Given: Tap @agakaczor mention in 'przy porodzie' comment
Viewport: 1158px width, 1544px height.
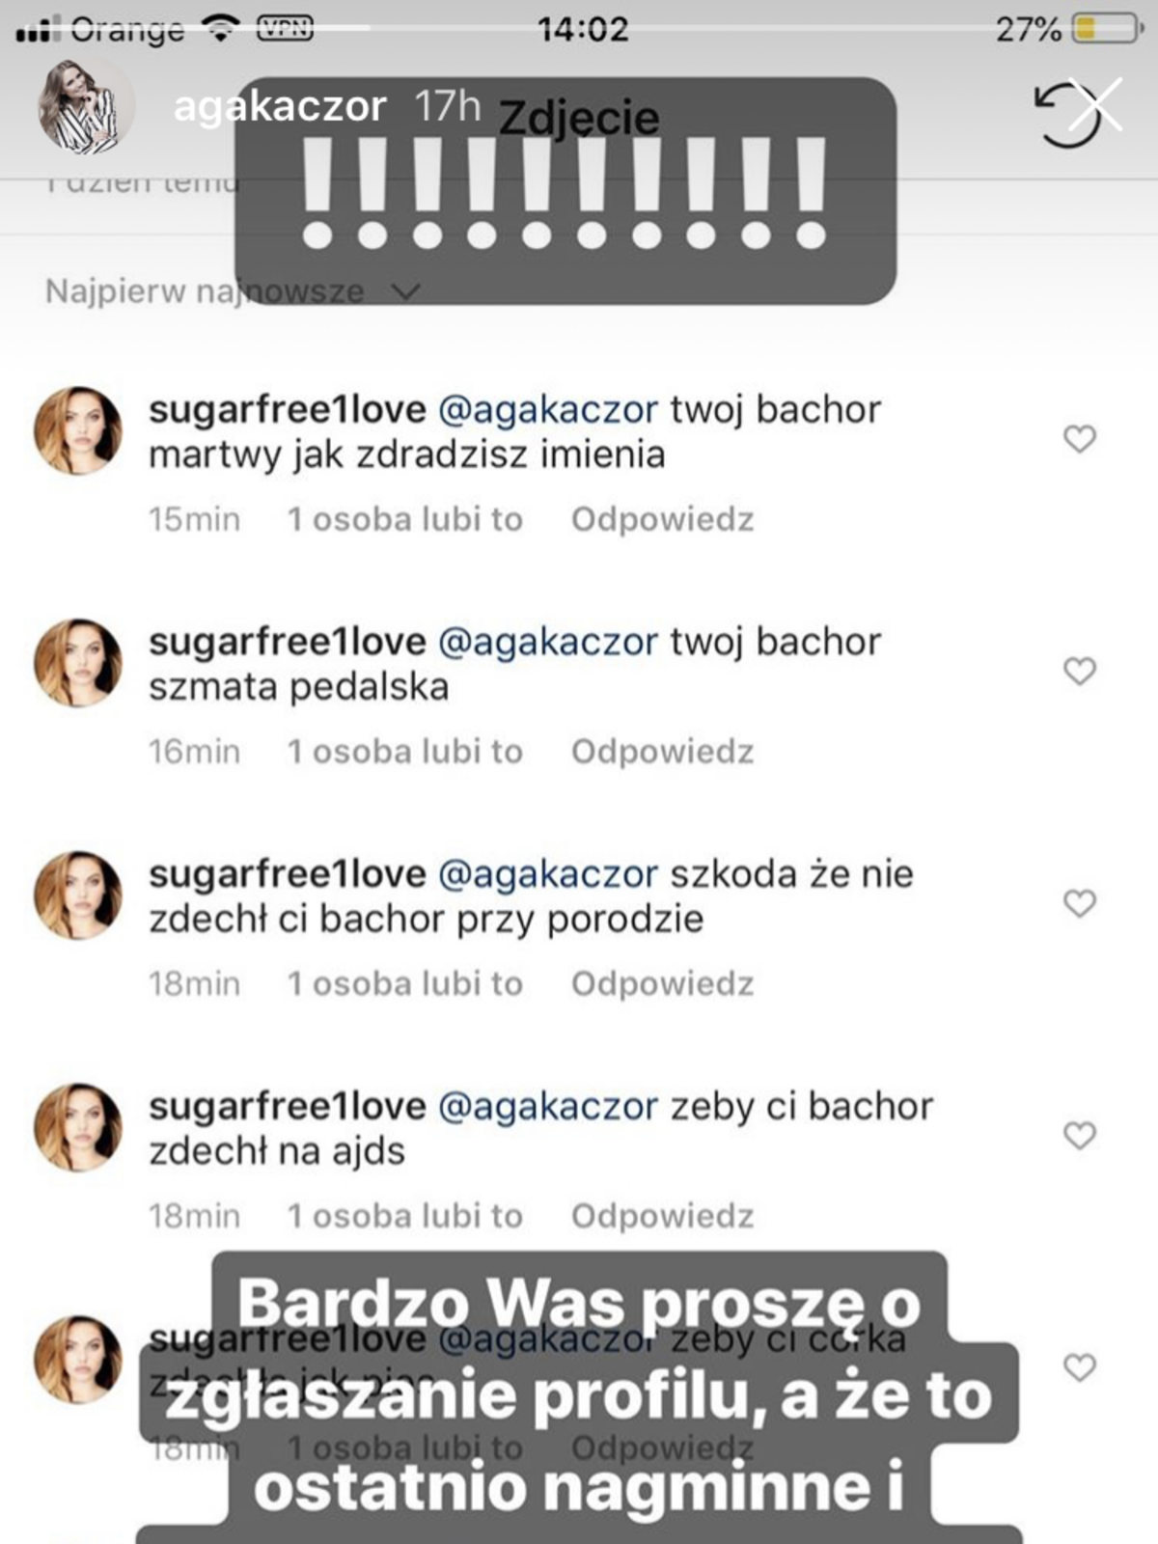Looking at the screenshot, I should click(x=548, y=874).
